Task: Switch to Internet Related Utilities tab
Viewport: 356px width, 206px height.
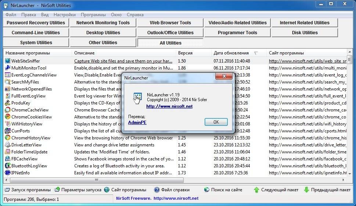Action: pyautogui.click(x=305, y=23)
